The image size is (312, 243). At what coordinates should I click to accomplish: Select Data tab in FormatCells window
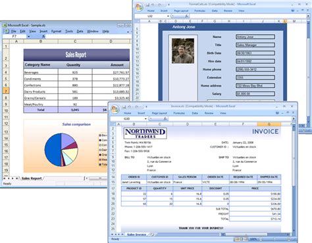[215, 11]
